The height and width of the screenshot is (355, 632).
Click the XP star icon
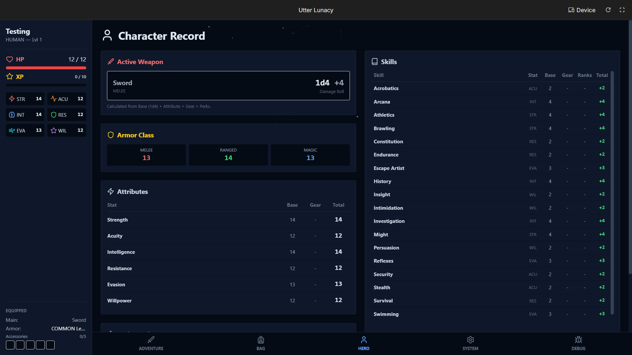coord(10,77)
